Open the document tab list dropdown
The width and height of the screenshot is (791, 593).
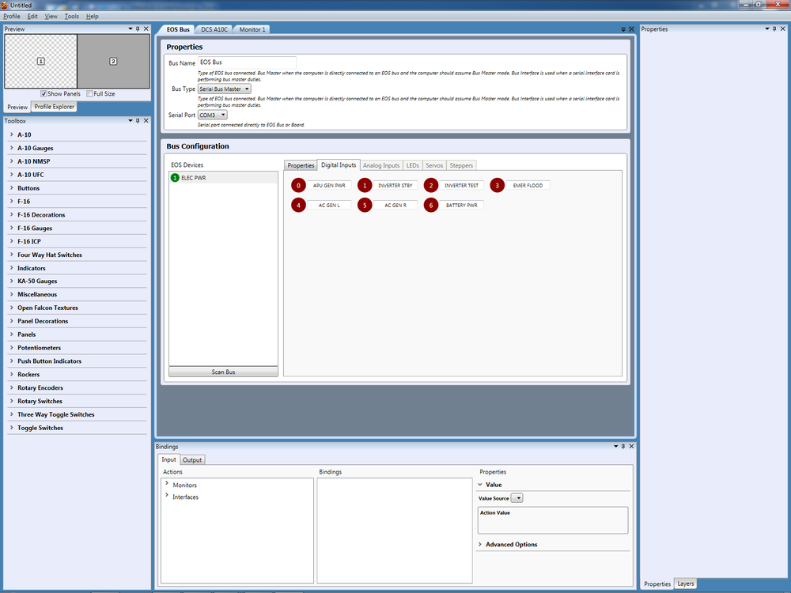point(623,29)
